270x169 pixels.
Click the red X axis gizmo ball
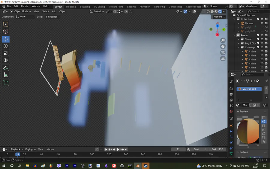pyautogui.click(x=217, y=35)
